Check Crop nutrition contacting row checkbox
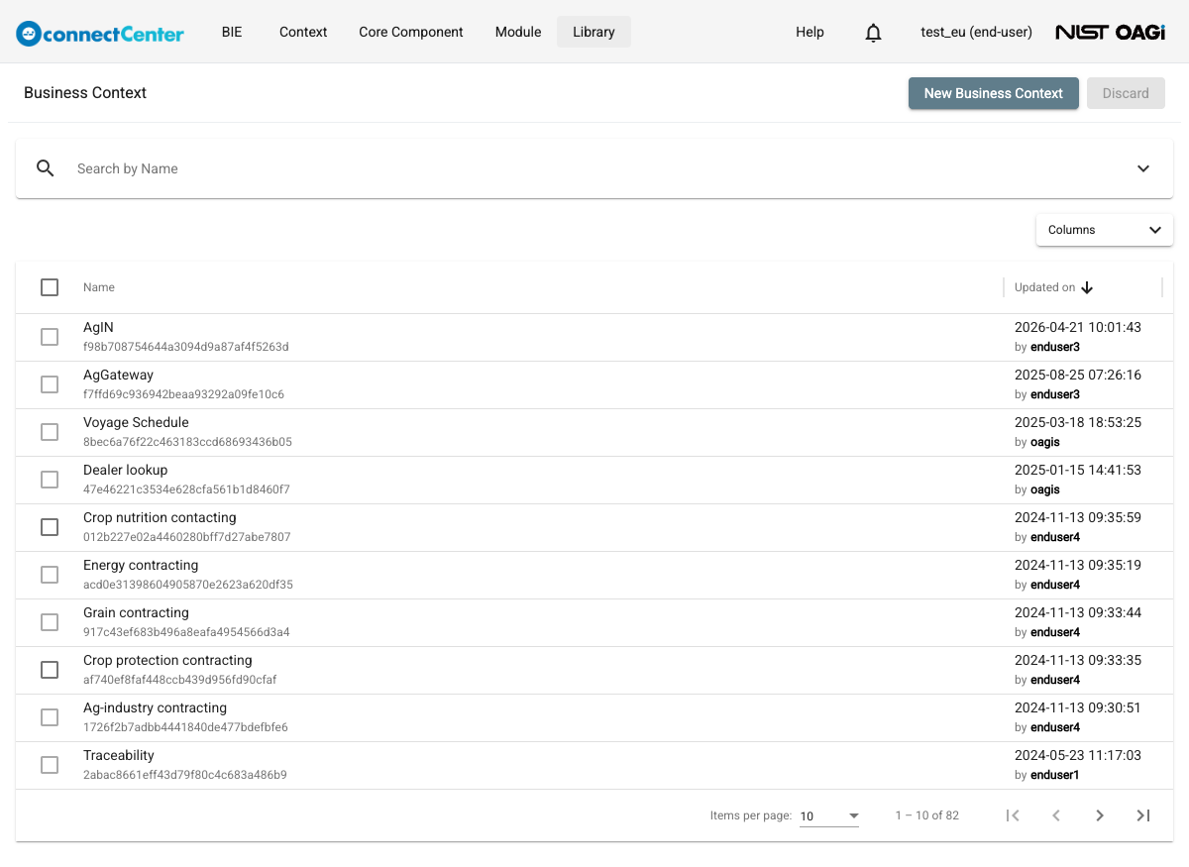Screen dimensions: 1189x867 click(x=50, y=527)
